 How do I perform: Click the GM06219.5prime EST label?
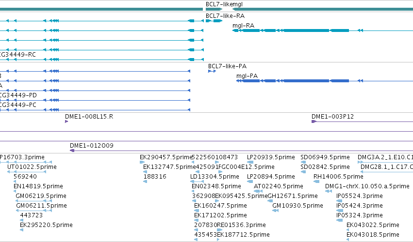41,196
